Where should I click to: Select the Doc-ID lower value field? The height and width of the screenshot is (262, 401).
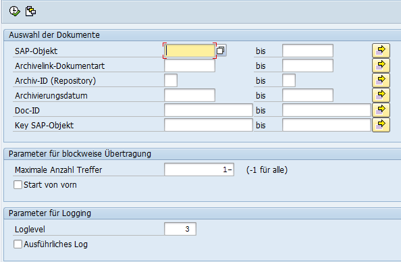[x=209, y=110]
